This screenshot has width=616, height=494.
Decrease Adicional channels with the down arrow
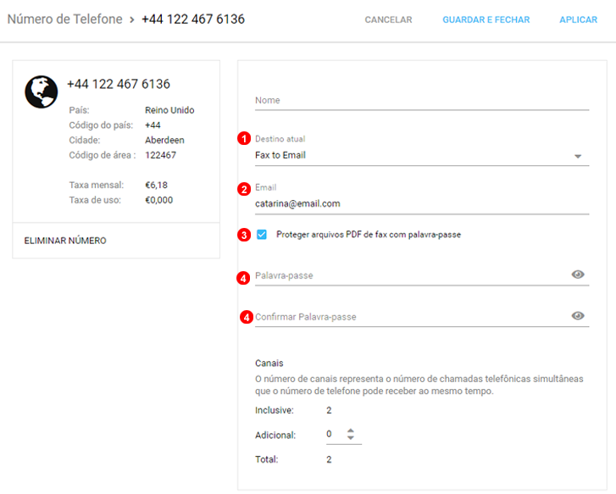[x=351, y=438]
